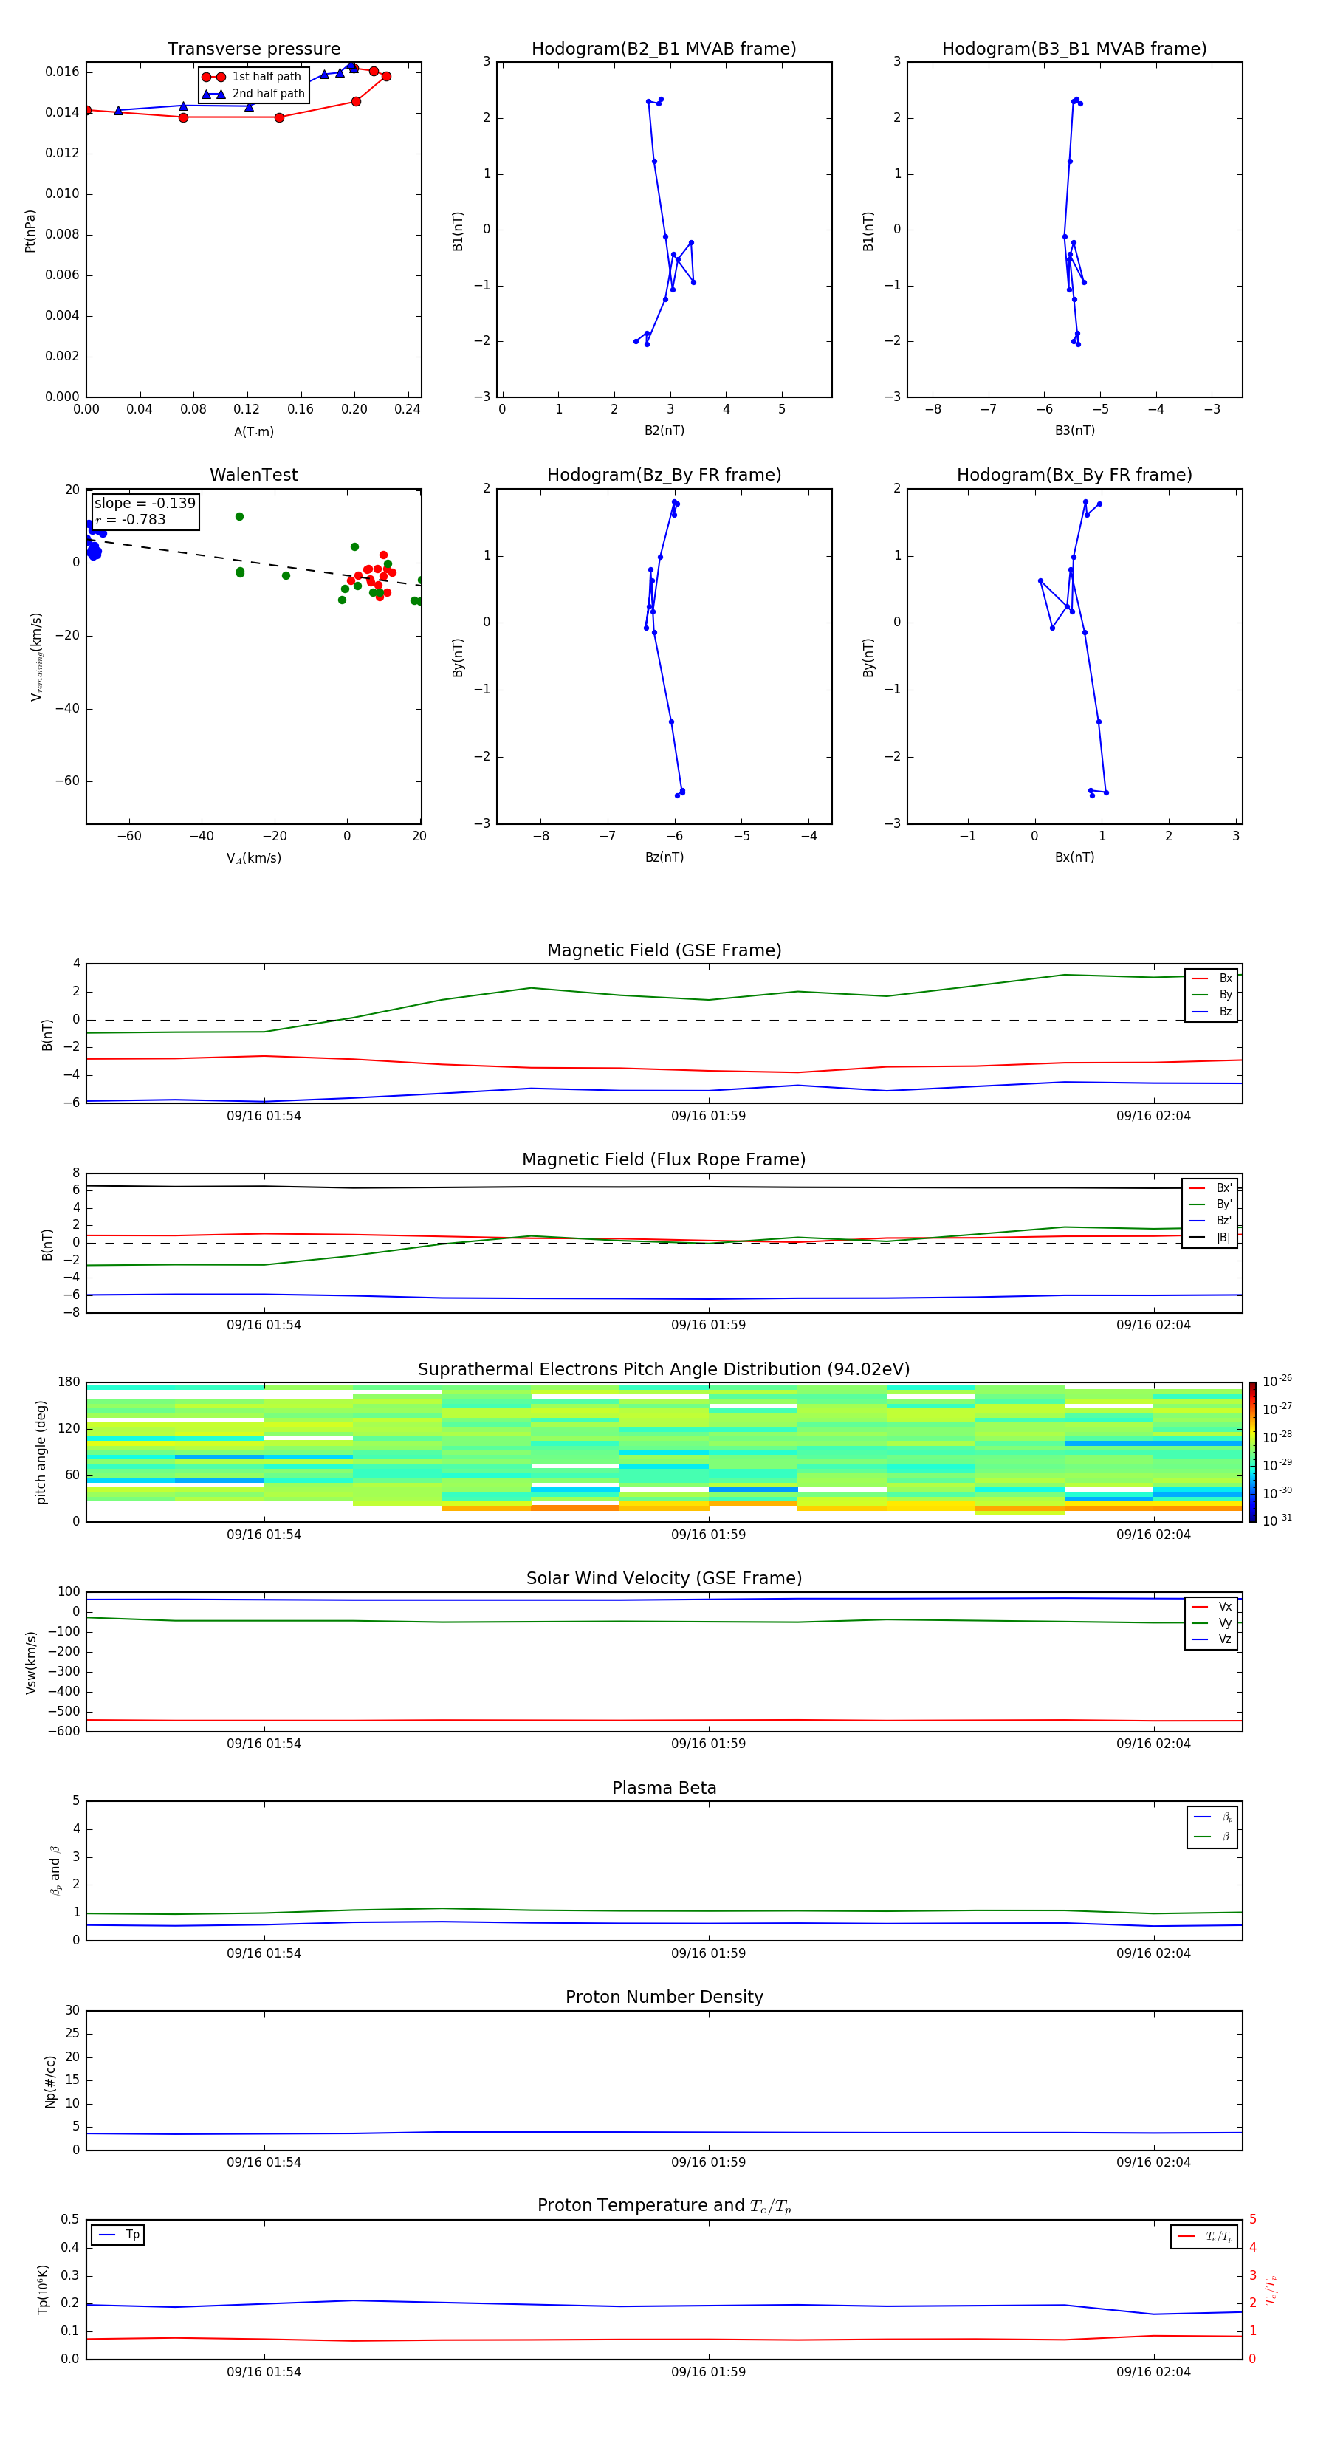This screenshot has width=1329, height=2437.
Task: Click the "B3(nT)" x-axis label
Action: (x=1074, y=431)
